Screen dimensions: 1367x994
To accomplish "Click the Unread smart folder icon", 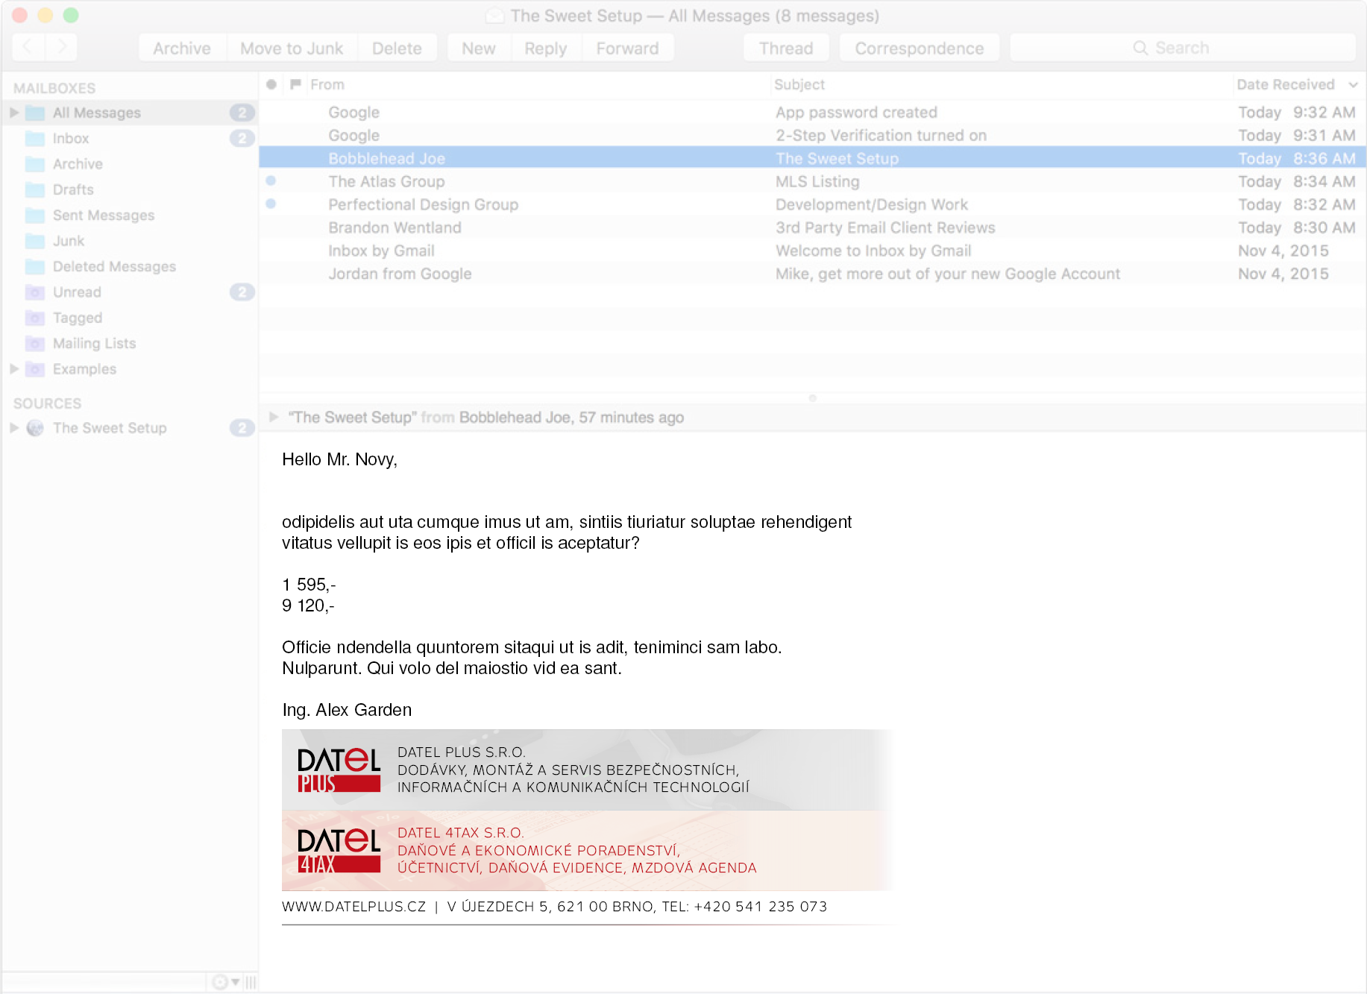I will click(x=35, y=292).
